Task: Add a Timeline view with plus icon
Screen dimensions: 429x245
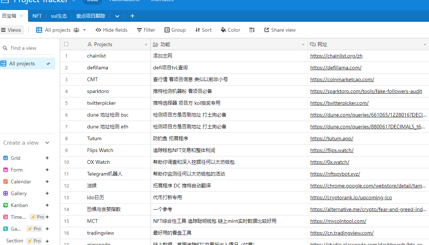Action: click(47, 217)
